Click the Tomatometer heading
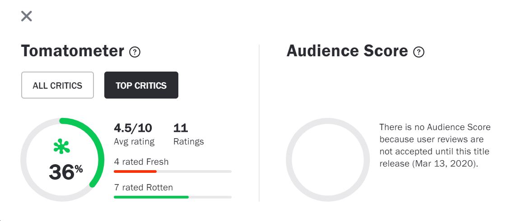Image resolution: width=517 pixels, height=221 pixels. tap(72, 51)
